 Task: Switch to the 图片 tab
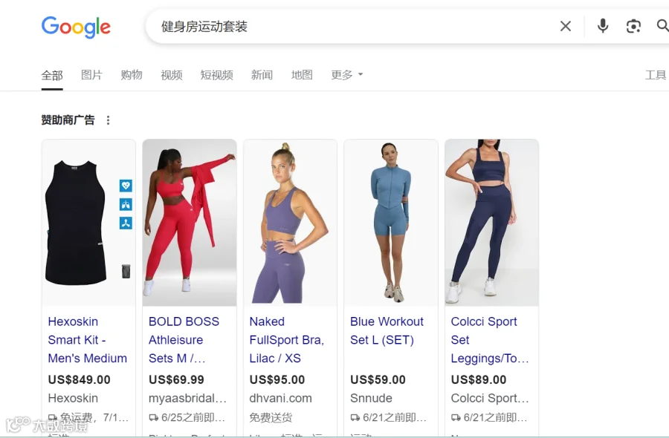pos(91,74)
